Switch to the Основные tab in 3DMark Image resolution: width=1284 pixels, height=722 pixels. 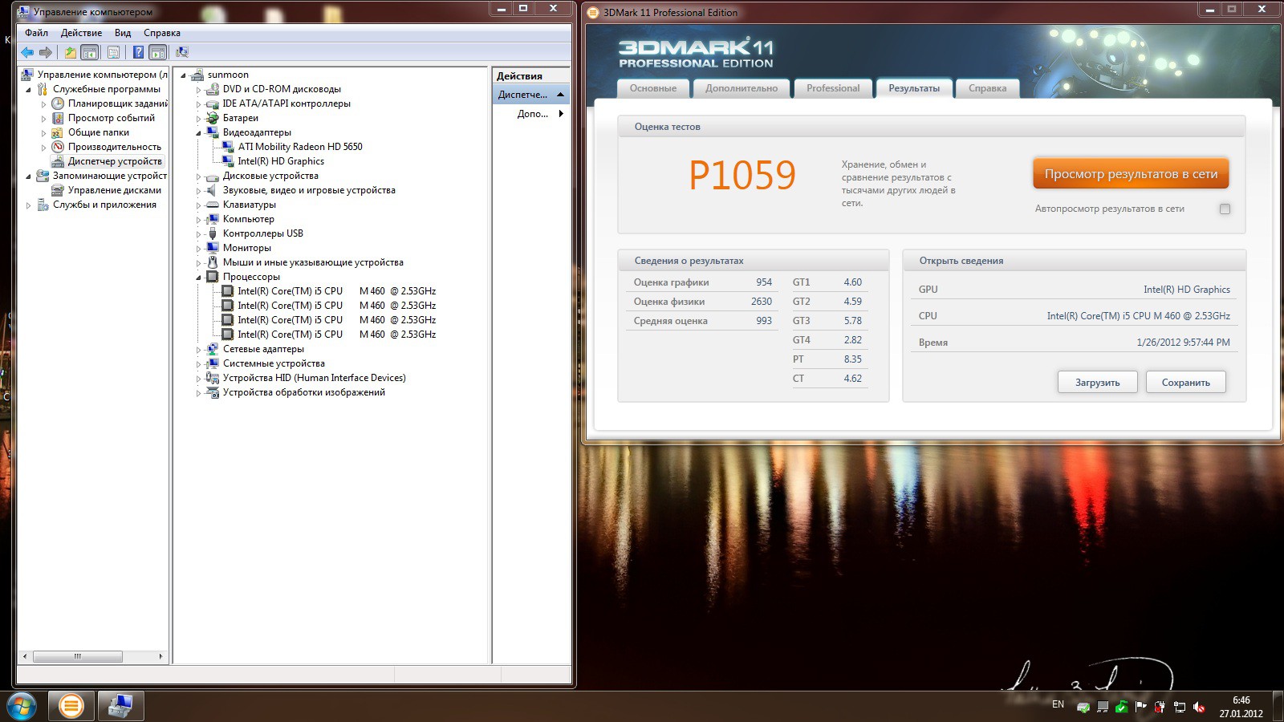coord(653,88)
